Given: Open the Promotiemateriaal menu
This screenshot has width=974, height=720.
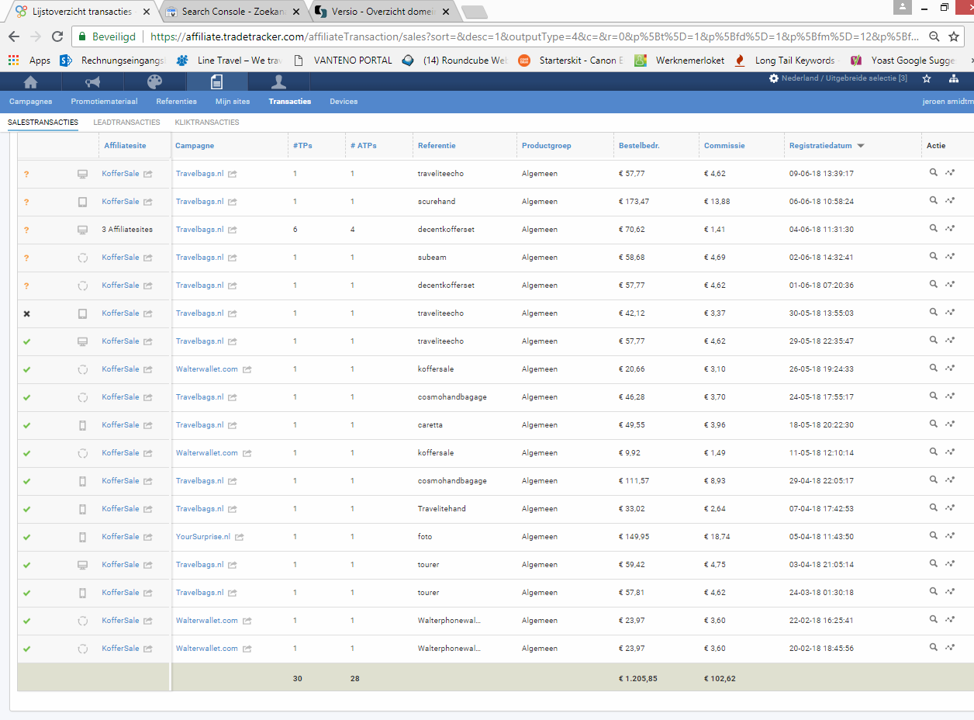Looking at the screenshot, I should 104,102.
